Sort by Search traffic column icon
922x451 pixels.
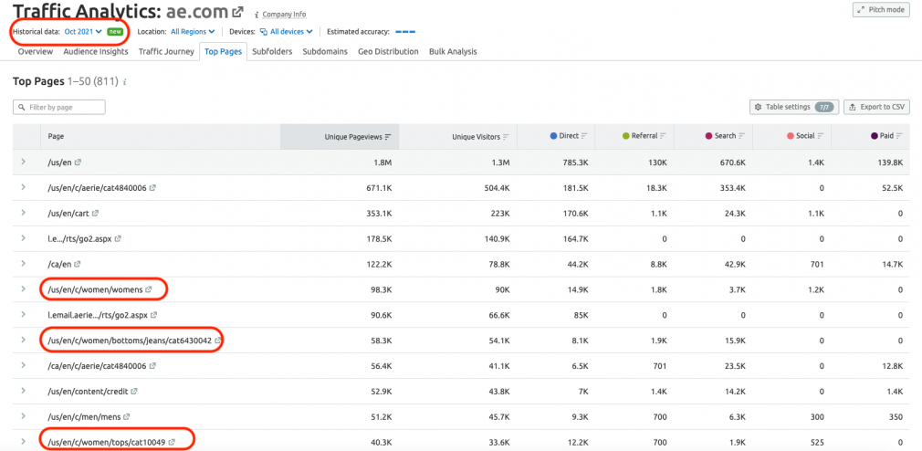point(741,136)
